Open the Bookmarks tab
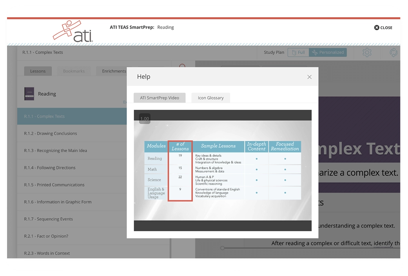 (74, 71)
